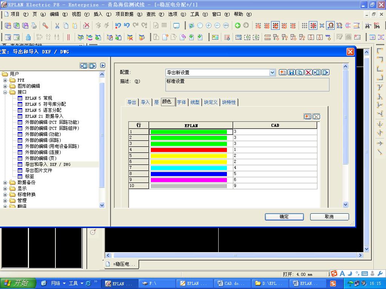Add a new row to the color table
This screenshot has width=386, height=289.
tap(308, 117)
